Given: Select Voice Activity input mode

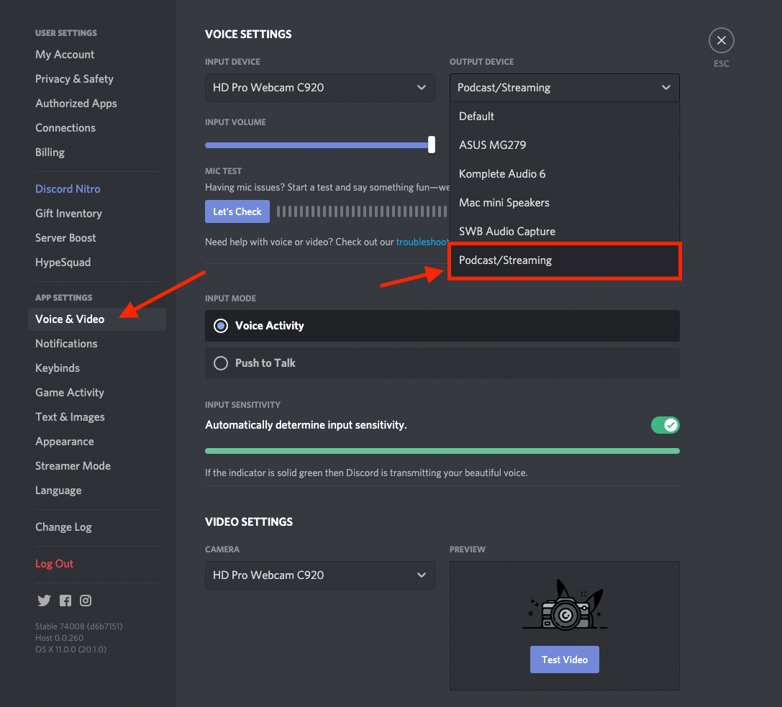Looking at the screenshot, I should 442,326.
